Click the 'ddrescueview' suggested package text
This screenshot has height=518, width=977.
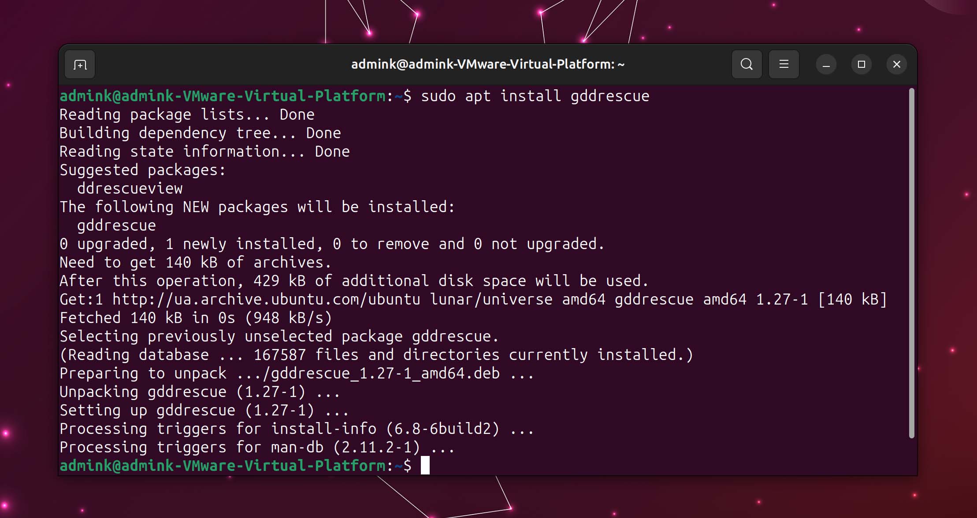pyautogui.click(x=129, y=188)
